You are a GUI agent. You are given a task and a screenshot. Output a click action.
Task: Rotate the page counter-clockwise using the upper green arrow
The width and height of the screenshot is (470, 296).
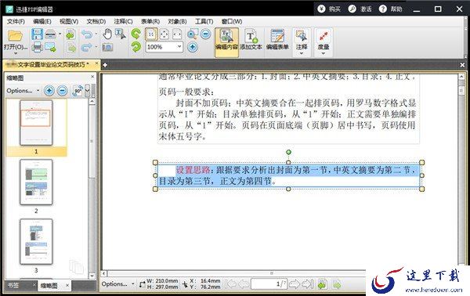tap(136, 34)
